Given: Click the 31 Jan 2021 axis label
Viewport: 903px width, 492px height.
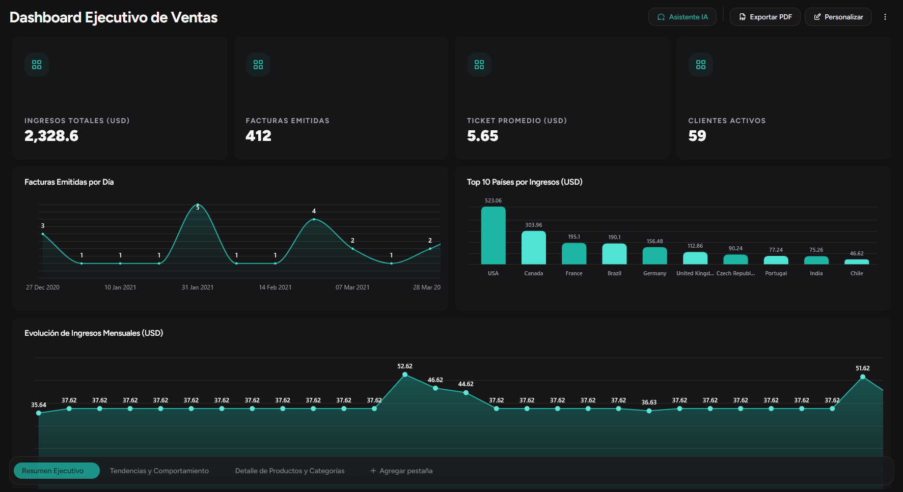Looking at the screenshot, I should [198, 287].
